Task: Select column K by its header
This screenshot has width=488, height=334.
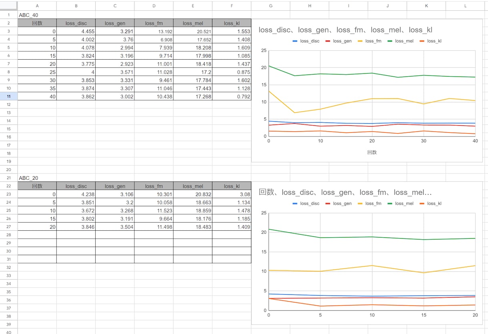Action: point(426,6)
